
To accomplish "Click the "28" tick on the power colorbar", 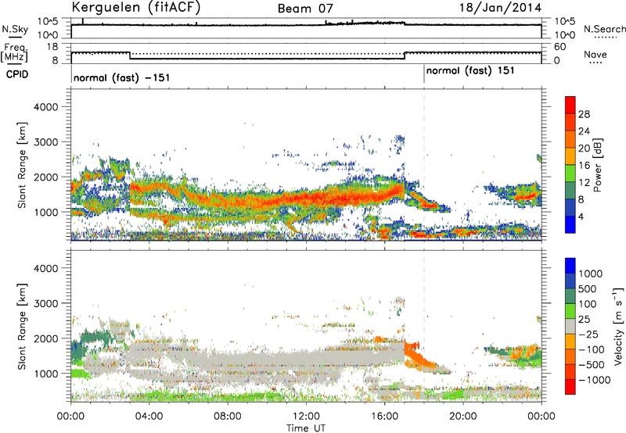I will click(x=584, y=114).
